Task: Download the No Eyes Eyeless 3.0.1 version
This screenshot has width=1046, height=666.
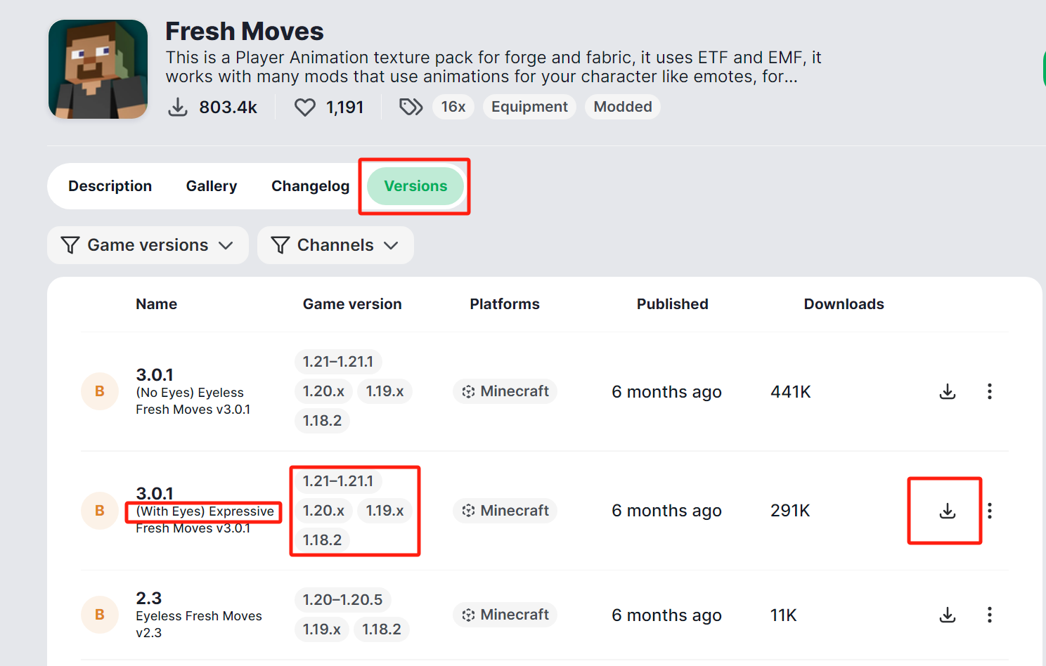Action: [947, 391]
